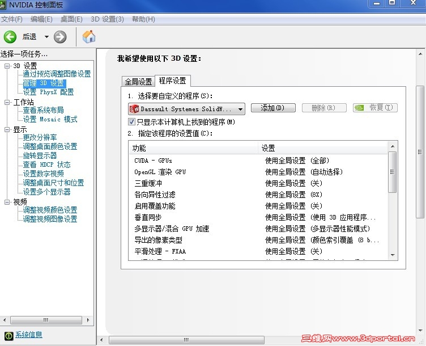Select 设置 PhysX 配置 in the tree
The width and height of the screenshot is (426, 346).
48,92
